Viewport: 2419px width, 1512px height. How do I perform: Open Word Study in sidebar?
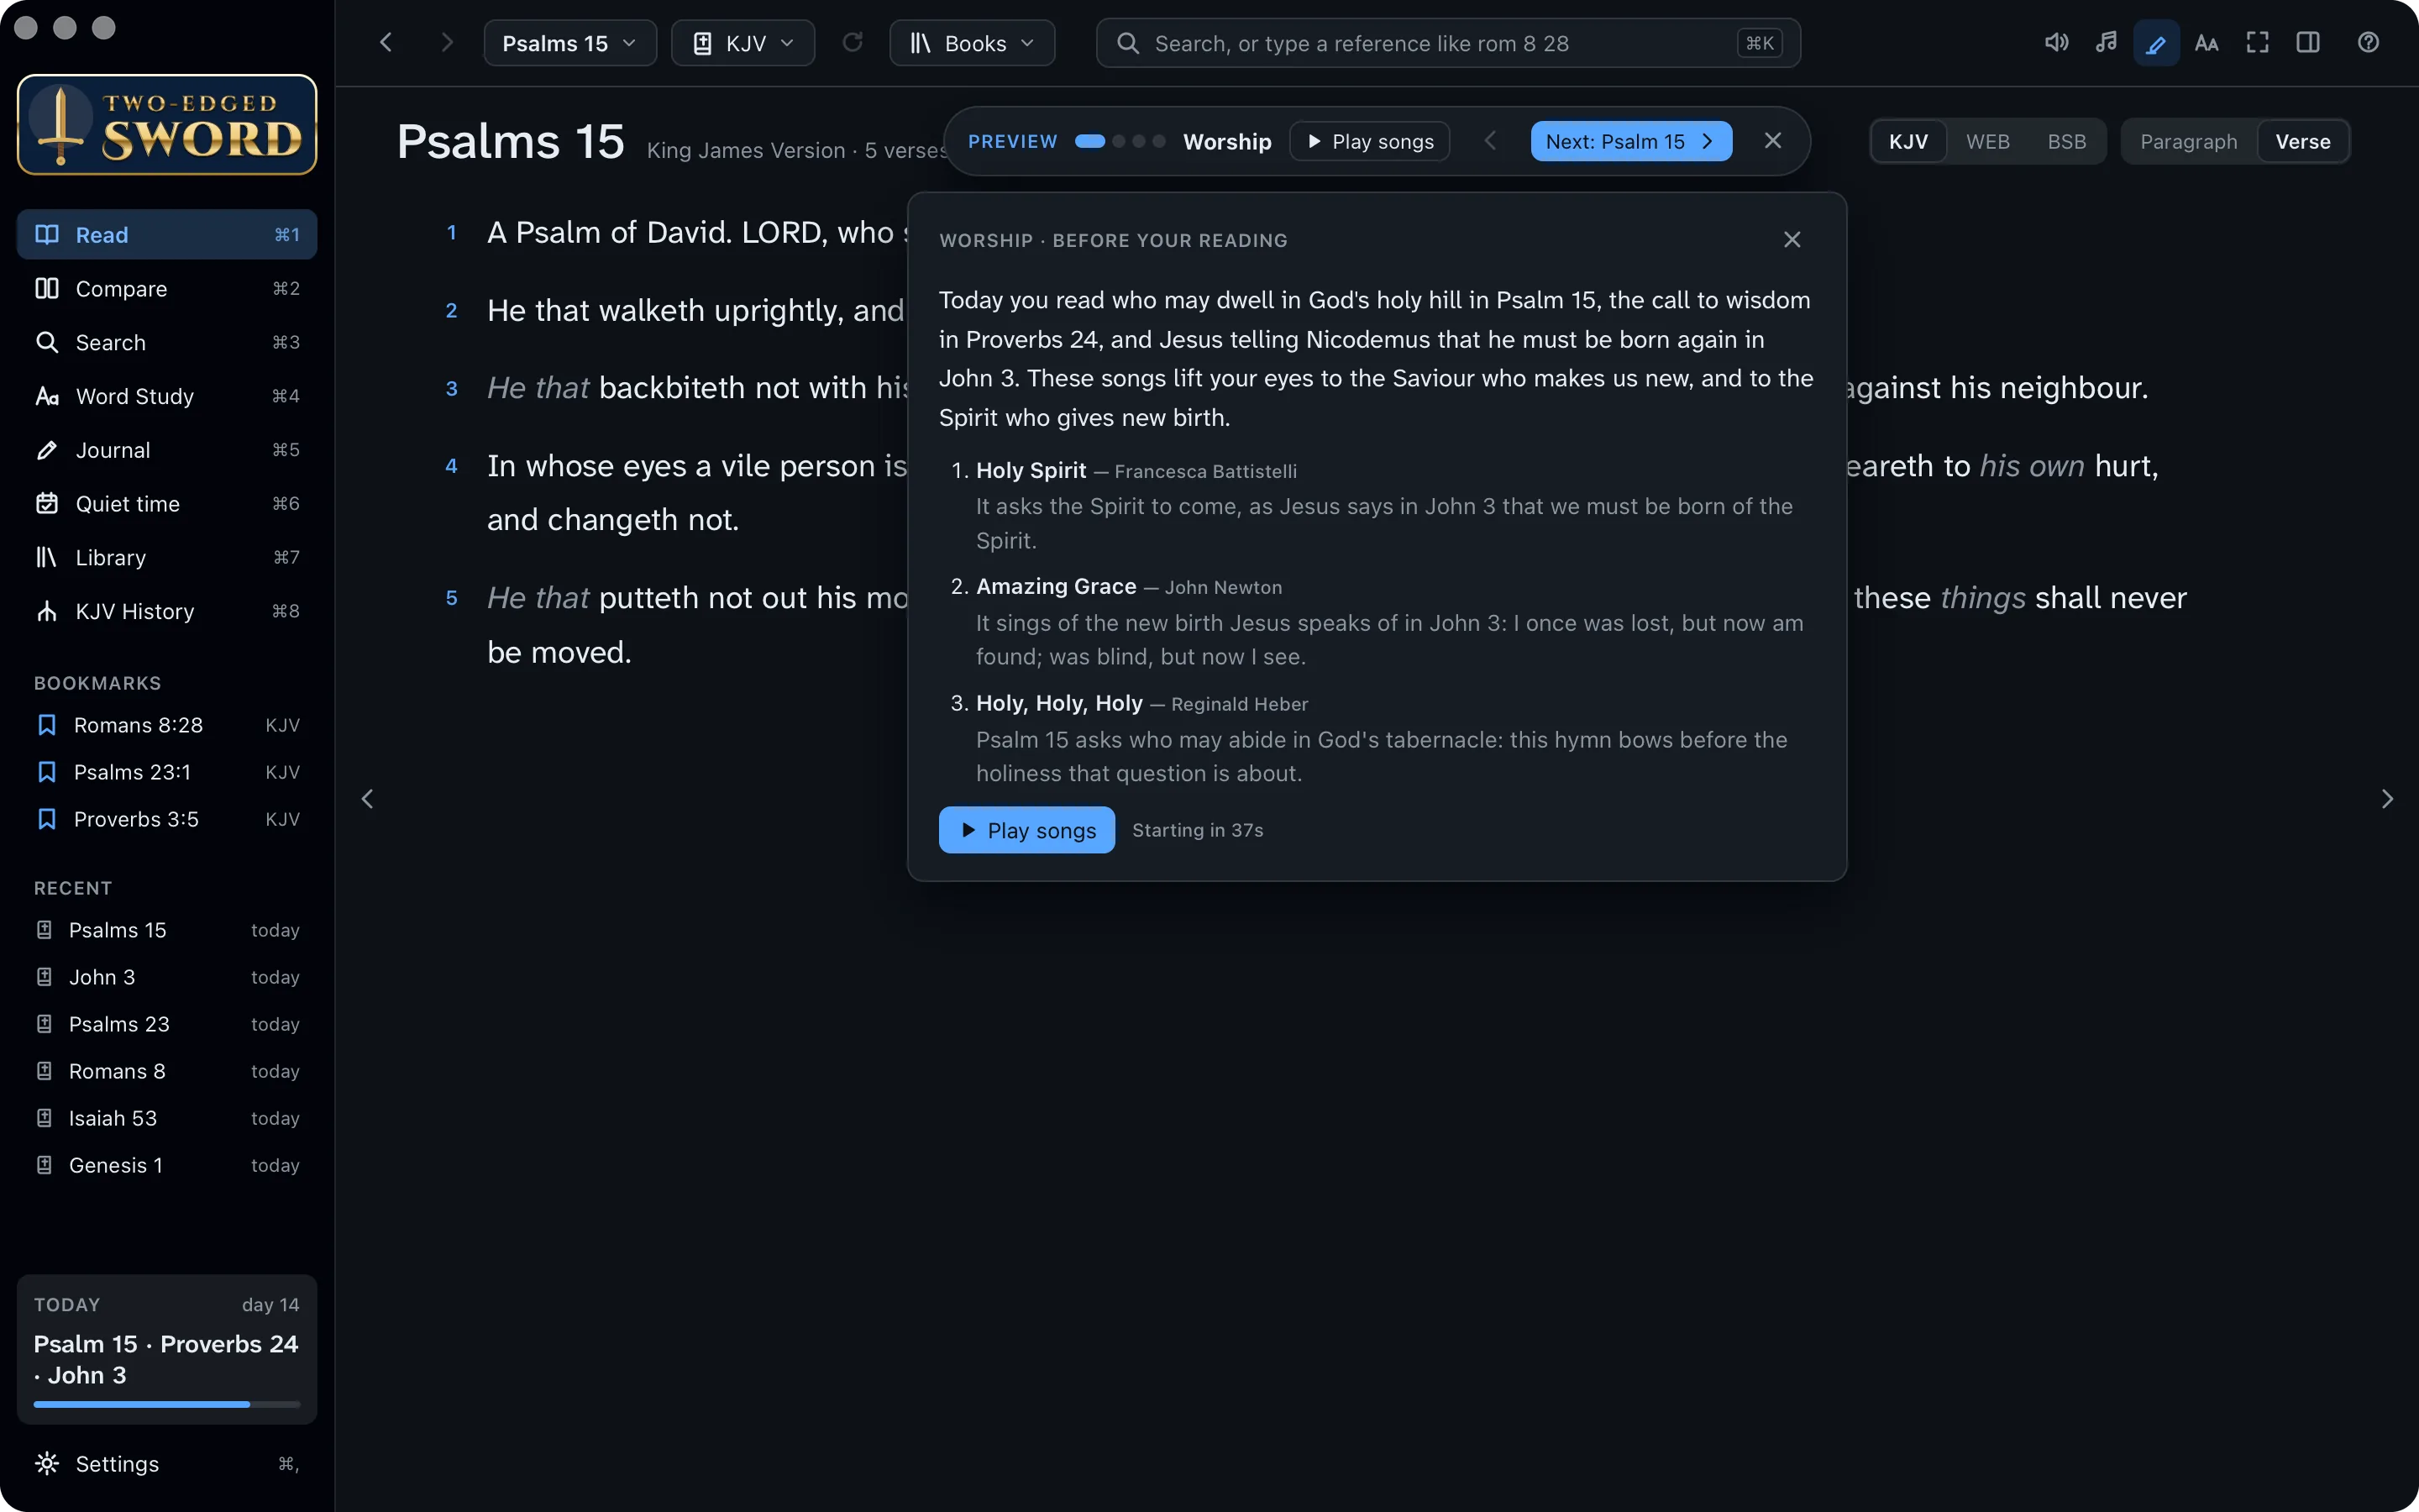click(x=167, y=396)
